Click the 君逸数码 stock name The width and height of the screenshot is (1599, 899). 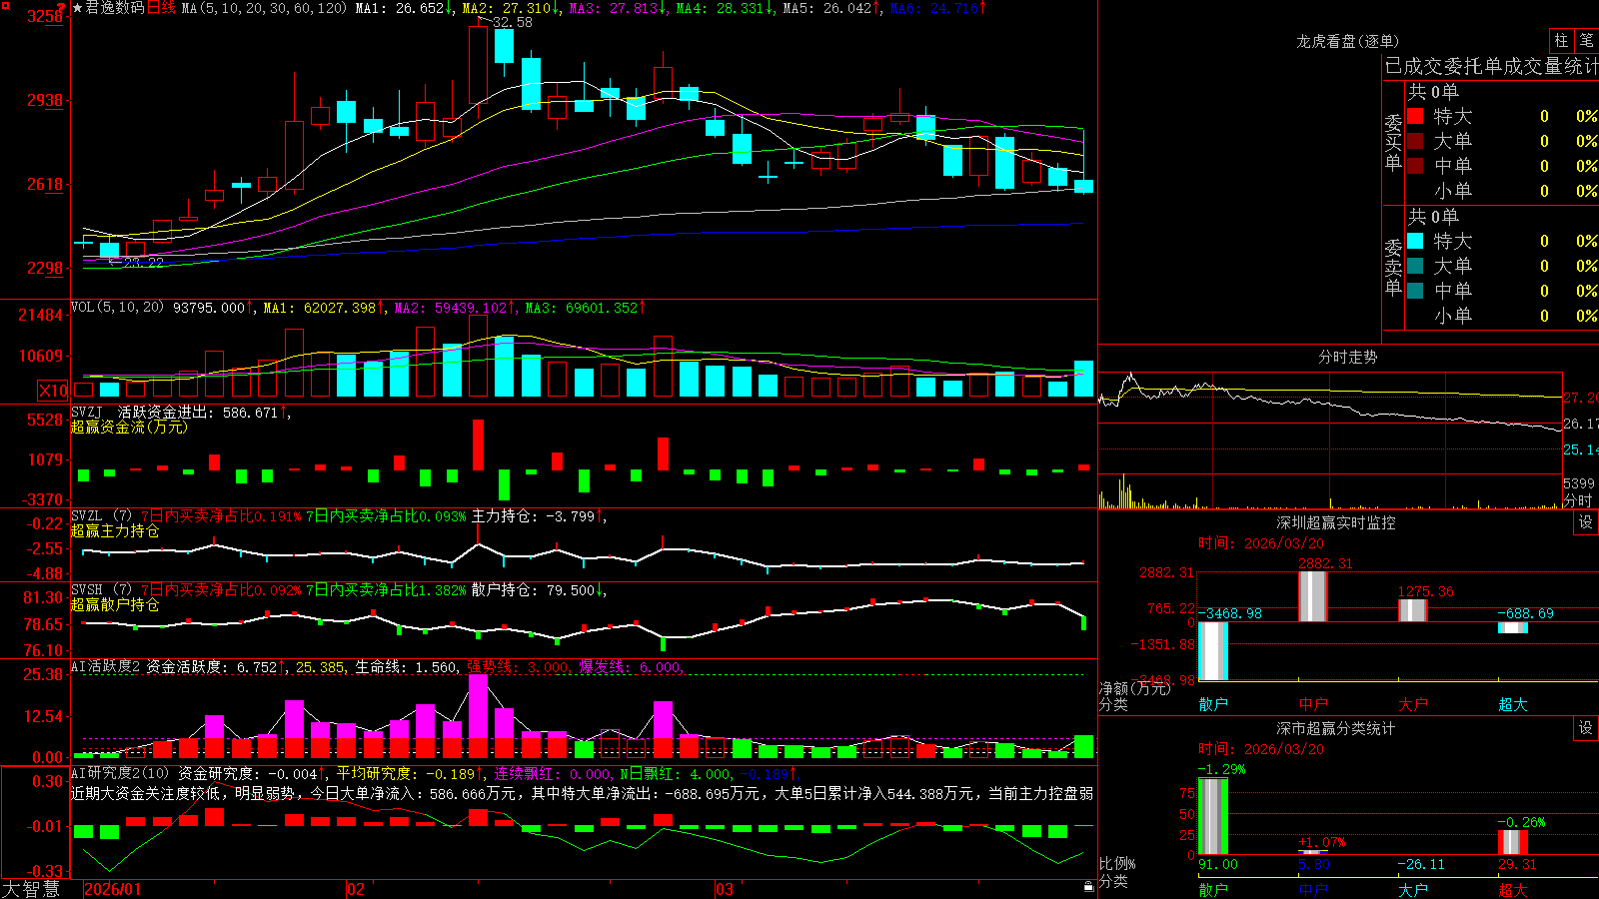point(115,8)
